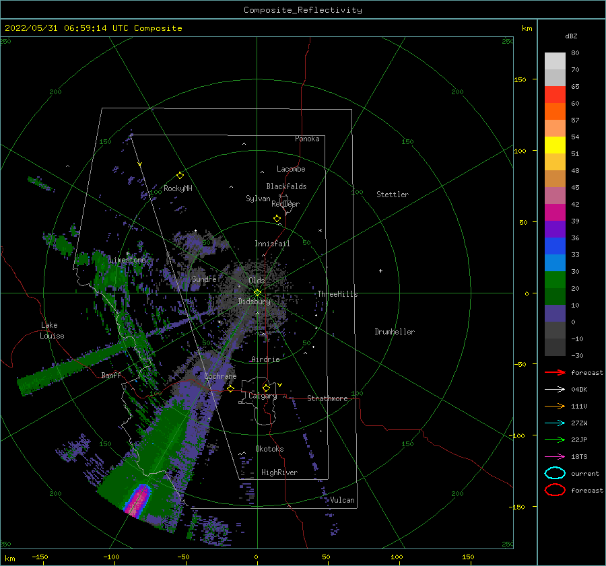Click the yellow diamond marker beside RockyMH
Image resolution: width=606 pixels, height=566 pixels.
coord(180,176)
